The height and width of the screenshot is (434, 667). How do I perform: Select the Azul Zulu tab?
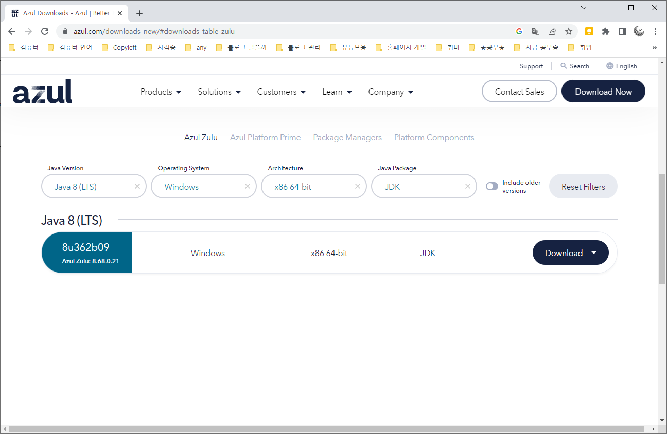tap(201, 137)
